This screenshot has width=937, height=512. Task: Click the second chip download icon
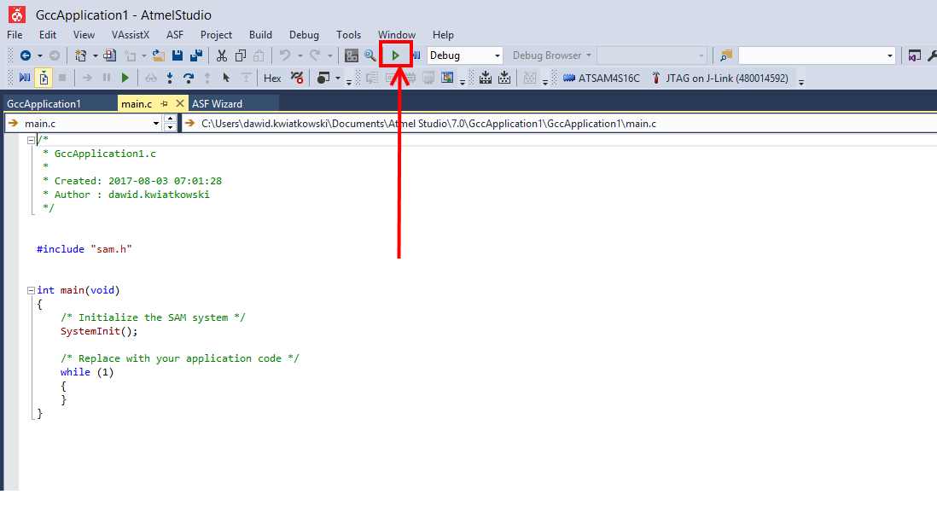tap(504, 79)
